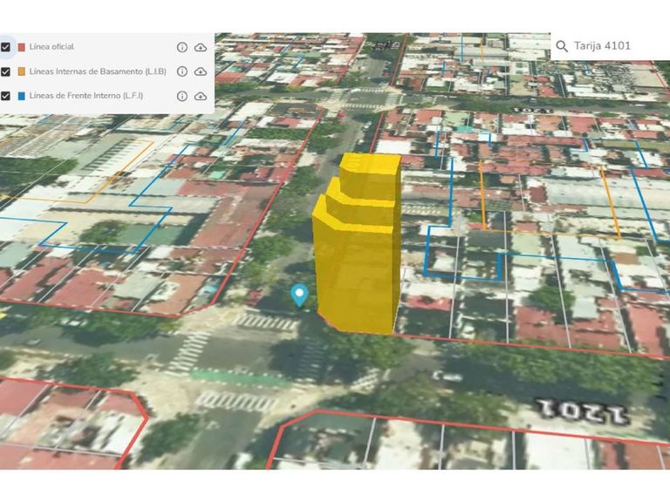
Task: Open info for the Línea oficial layer
Action: 181,47
